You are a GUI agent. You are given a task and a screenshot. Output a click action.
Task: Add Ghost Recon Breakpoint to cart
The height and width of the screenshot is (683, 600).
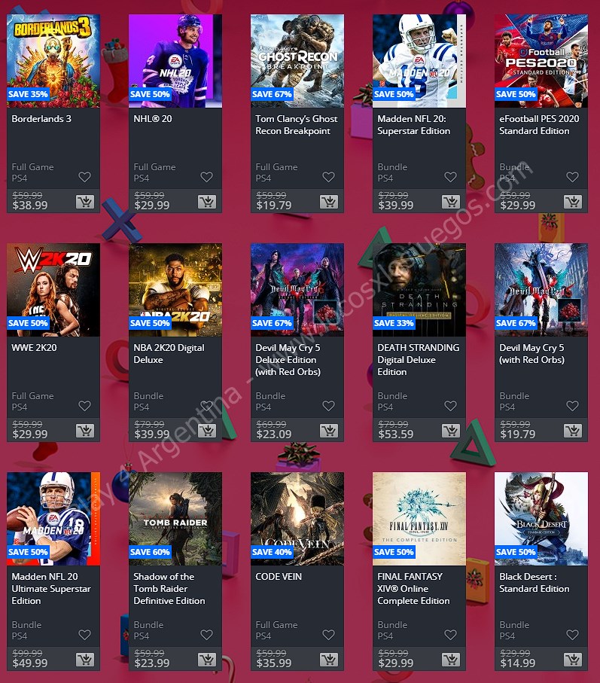click(329, 202)
